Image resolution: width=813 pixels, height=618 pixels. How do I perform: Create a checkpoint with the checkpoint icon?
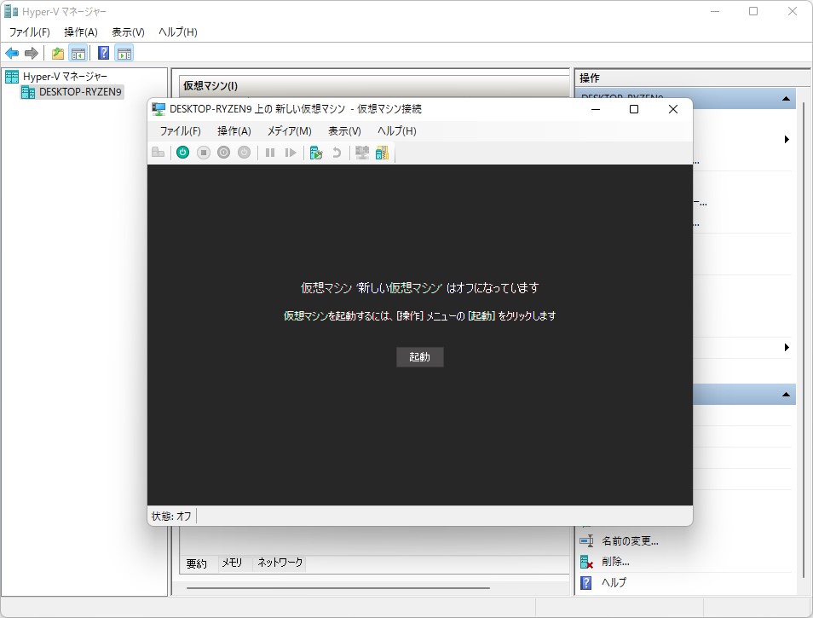tap(316, 153)
